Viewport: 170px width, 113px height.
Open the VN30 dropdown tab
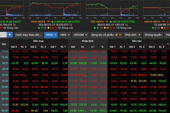pyautogui.click(x=51, y=35)
